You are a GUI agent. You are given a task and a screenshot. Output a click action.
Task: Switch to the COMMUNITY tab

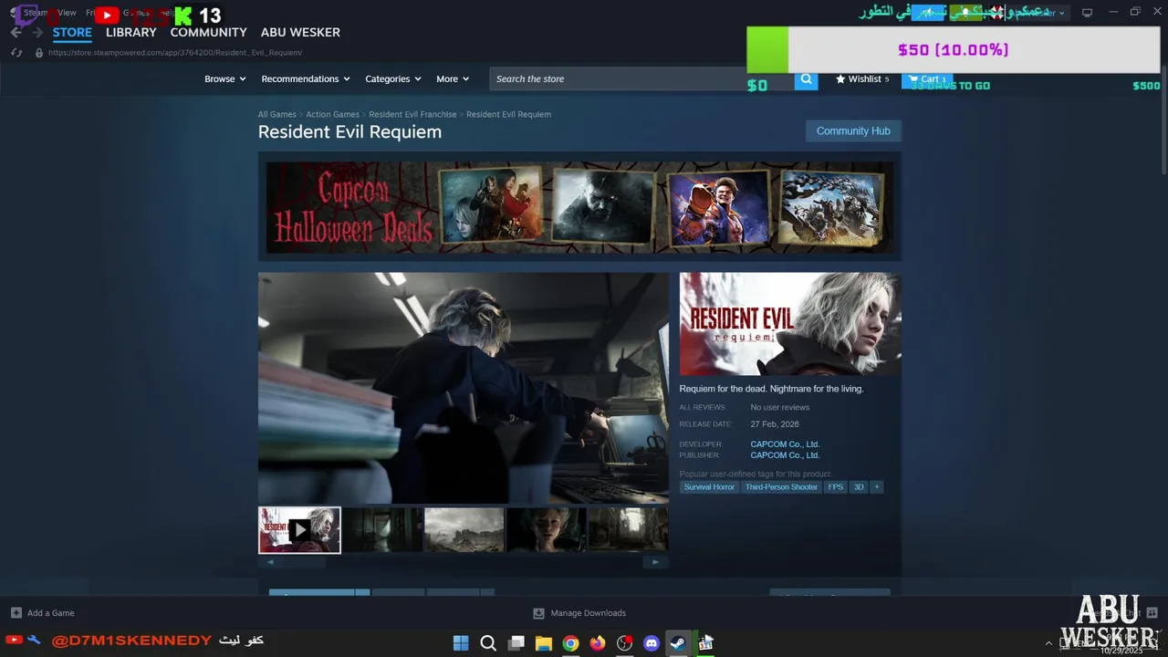pos(208,32)
